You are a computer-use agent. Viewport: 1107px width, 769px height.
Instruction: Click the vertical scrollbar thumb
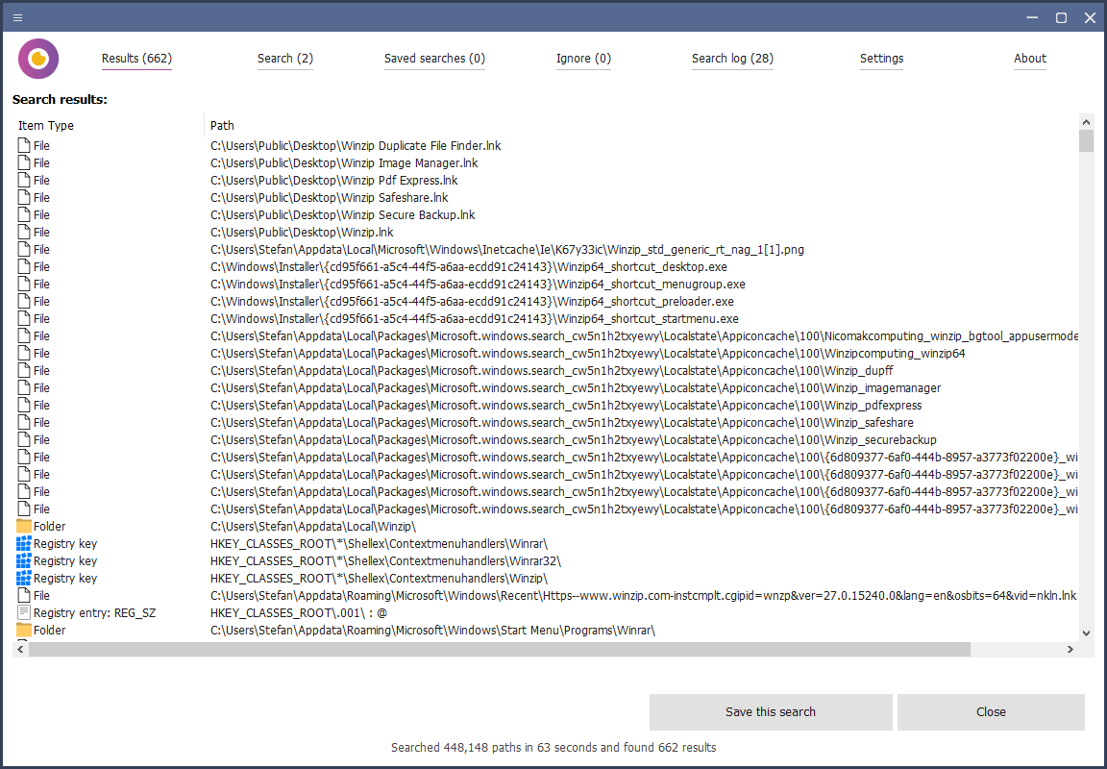1087,141
